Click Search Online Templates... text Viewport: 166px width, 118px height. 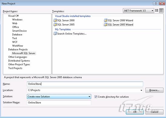click(x=72, y=34)
